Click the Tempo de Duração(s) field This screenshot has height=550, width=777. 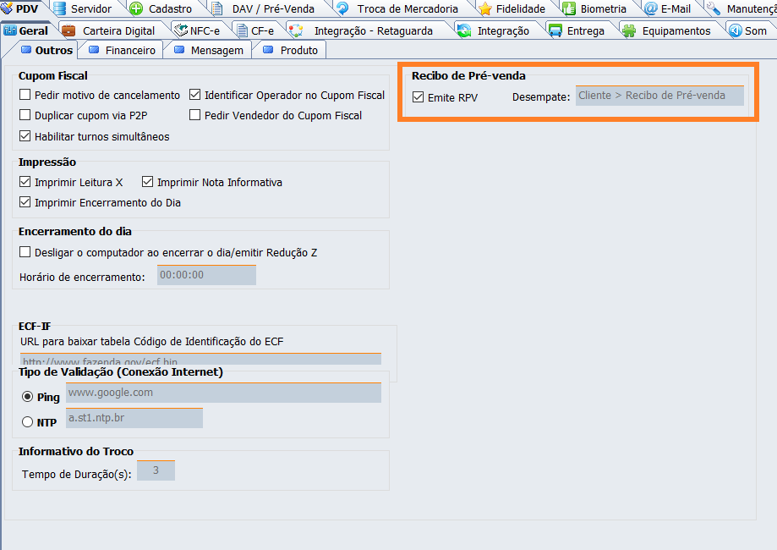point(156,470)
